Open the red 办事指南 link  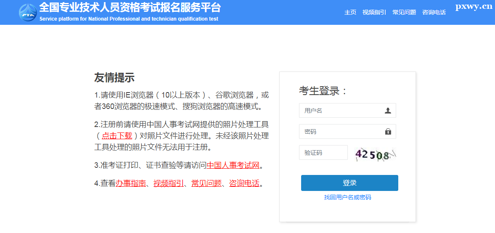(131, 183)
